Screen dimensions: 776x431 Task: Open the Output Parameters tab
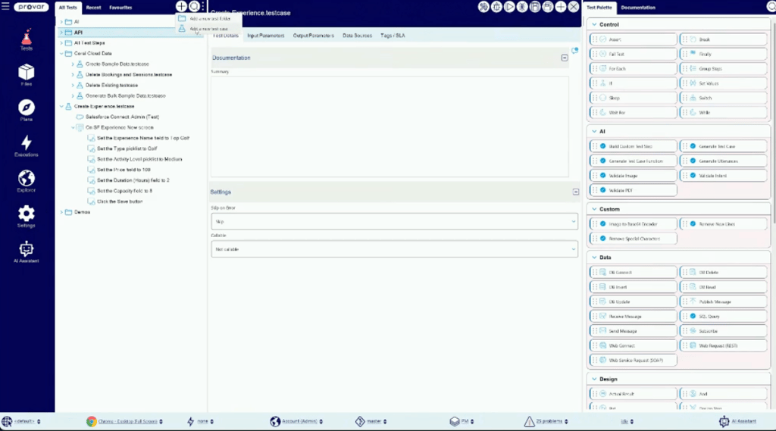(x=313, y=36)
